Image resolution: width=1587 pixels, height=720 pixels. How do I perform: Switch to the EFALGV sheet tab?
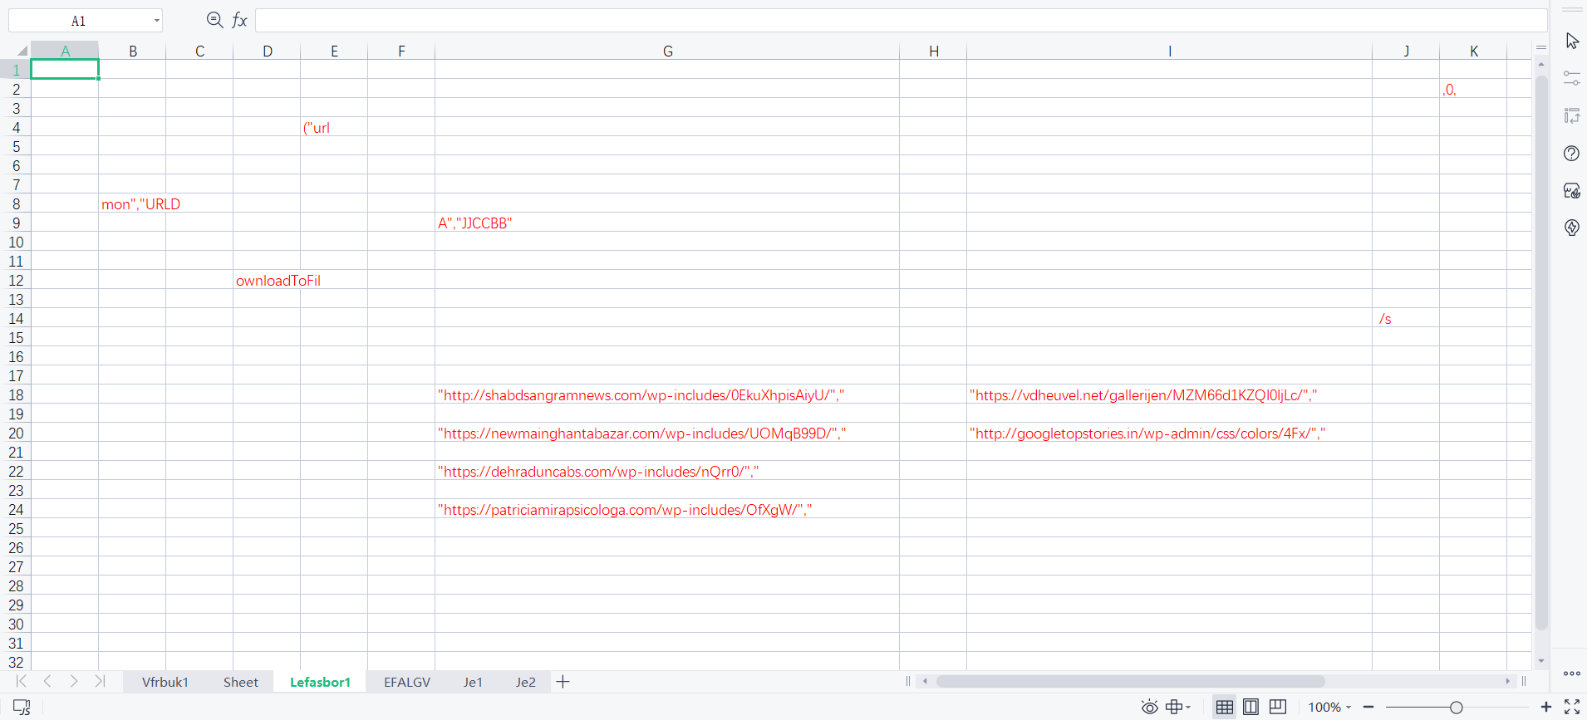(x=407, y=682)
